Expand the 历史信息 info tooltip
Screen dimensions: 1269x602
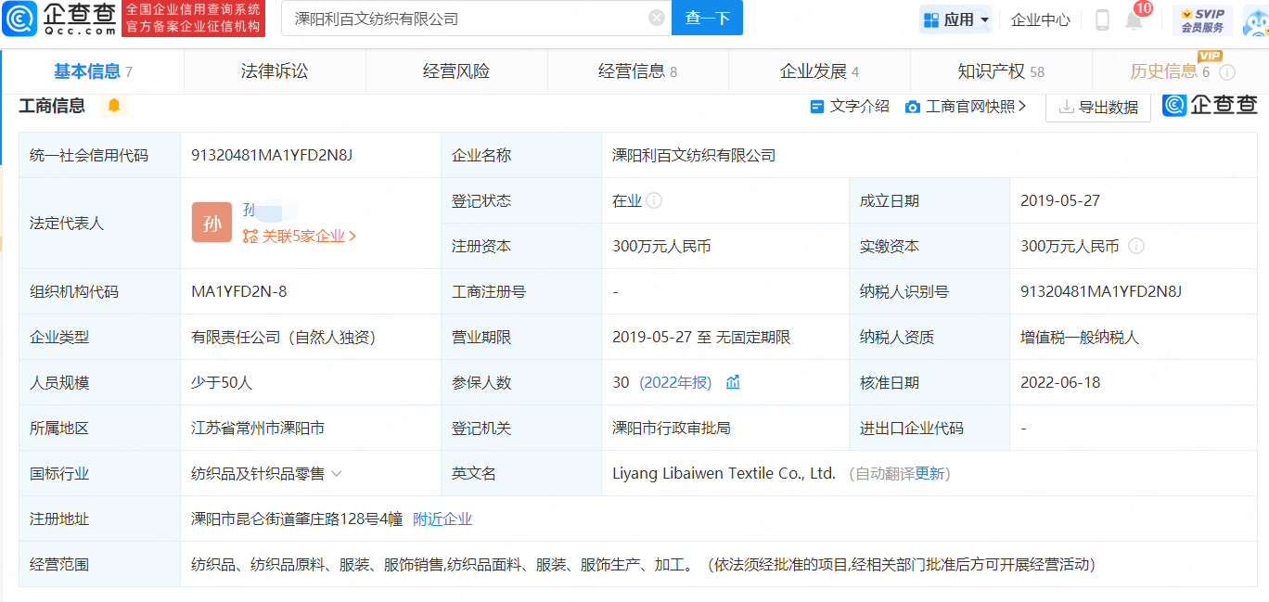click(1225, 70)
